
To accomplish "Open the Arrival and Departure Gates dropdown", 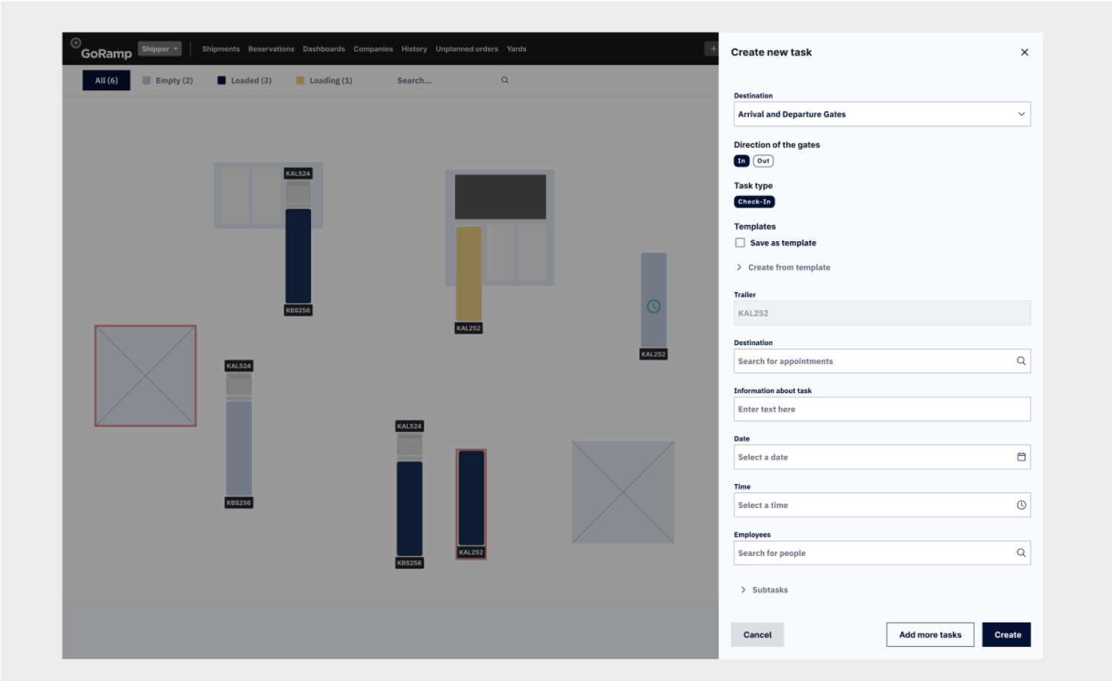I will pyautogui.click(x=882, y=114).
